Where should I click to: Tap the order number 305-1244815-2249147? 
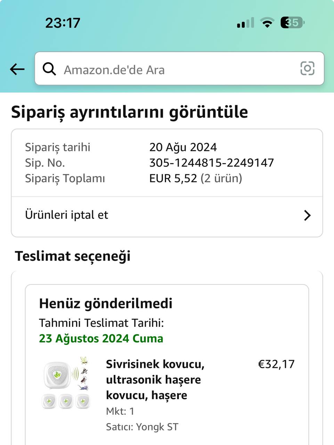[x=211, y=163]
